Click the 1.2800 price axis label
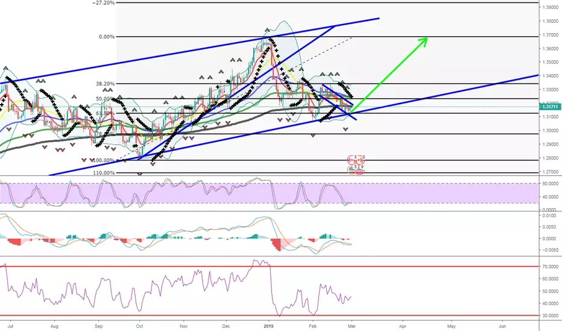Viewport: 562px width, 331px height. point(552,158)
